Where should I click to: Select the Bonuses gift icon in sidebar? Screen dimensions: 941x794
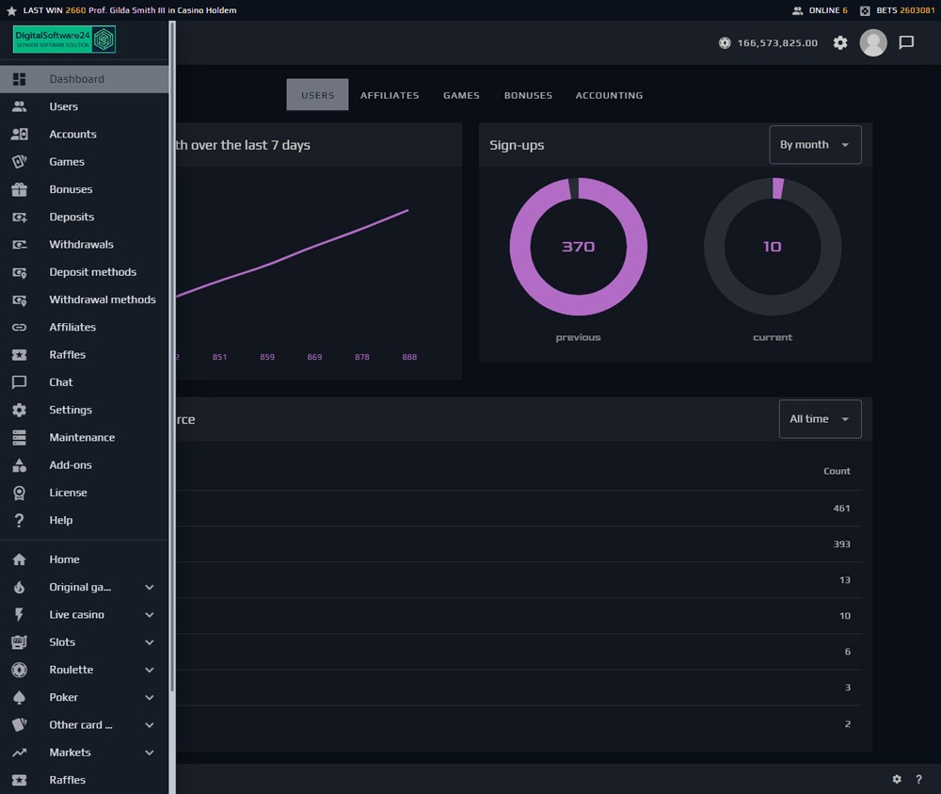coord(19,189)
